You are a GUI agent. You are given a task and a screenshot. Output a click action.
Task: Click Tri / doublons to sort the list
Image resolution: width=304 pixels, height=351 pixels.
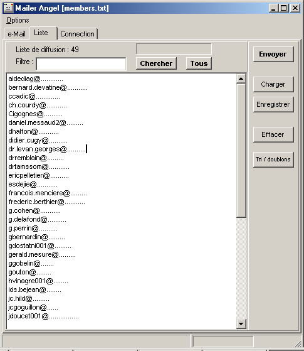tap(273, 159)
